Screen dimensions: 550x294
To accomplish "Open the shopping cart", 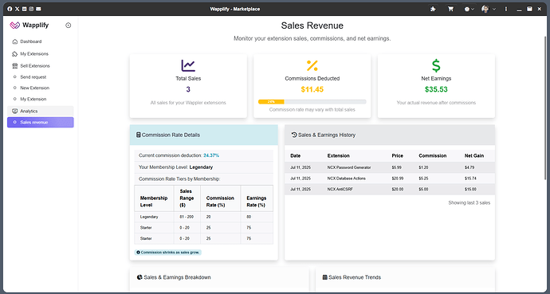I will pyautogui.click(x=450, y=9).
